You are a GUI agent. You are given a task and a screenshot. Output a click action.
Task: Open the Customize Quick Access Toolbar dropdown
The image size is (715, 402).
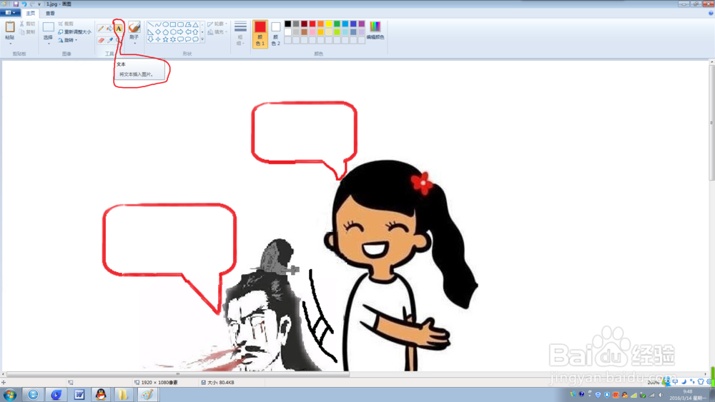(39, 4)
